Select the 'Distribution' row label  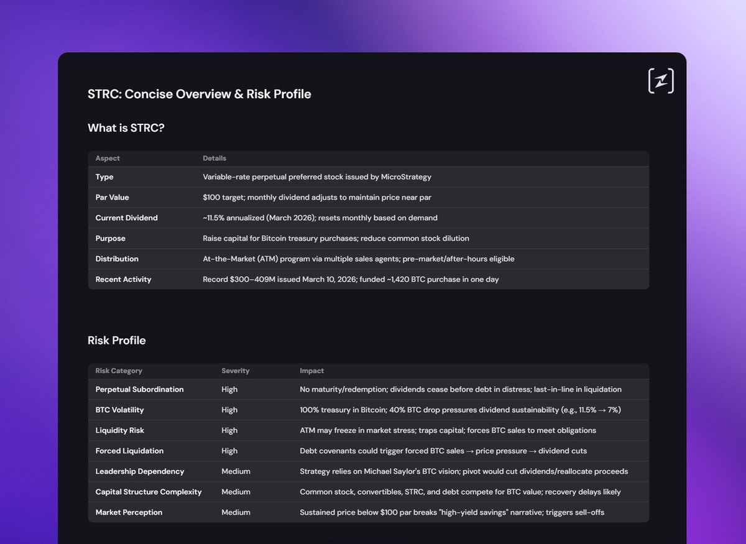click(117, 259)
